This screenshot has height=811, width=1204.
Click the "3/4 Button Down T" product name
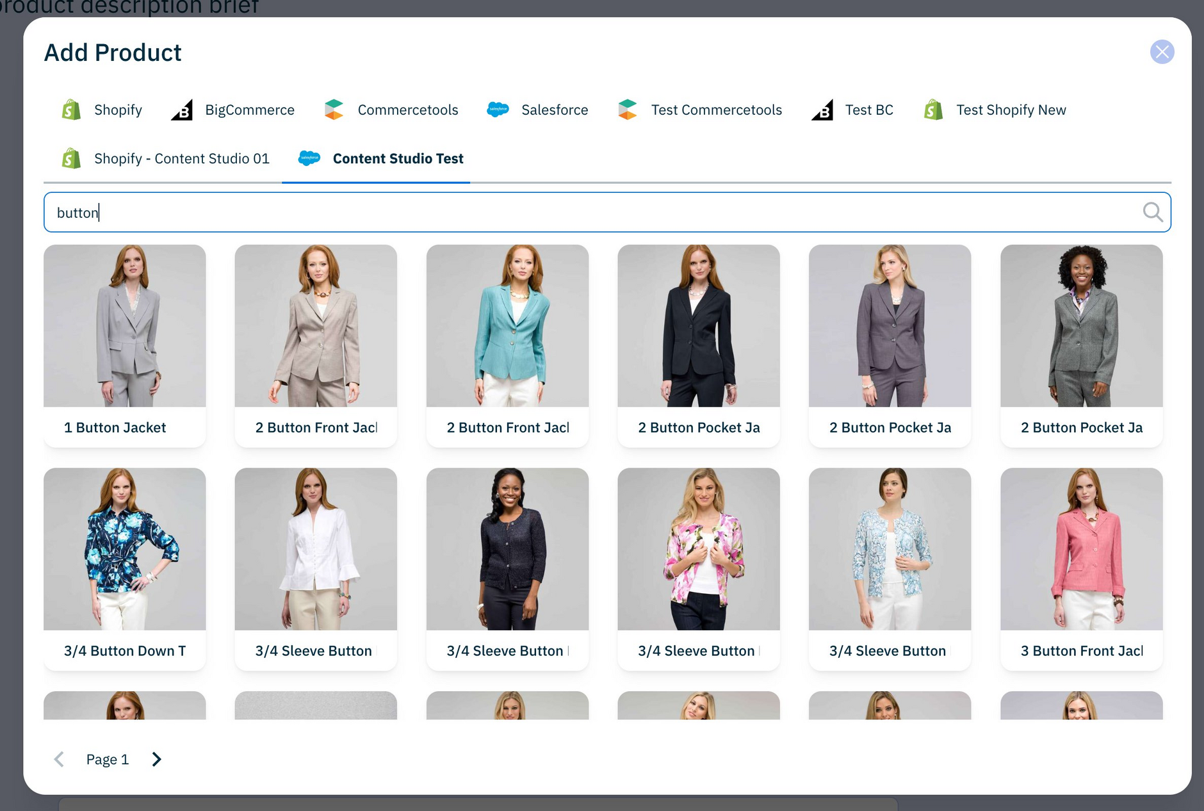pyautogui.click(x=125, y=651)
